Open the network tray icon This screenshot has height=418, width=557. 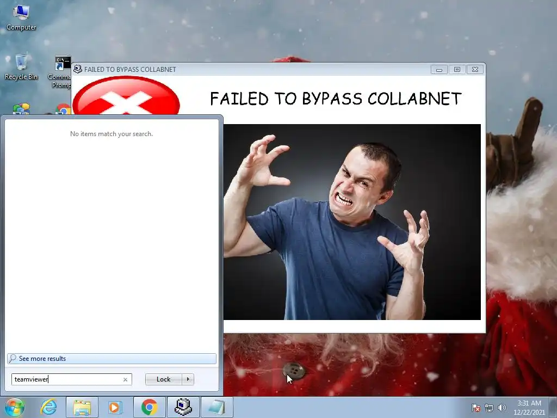click(489, 407)
